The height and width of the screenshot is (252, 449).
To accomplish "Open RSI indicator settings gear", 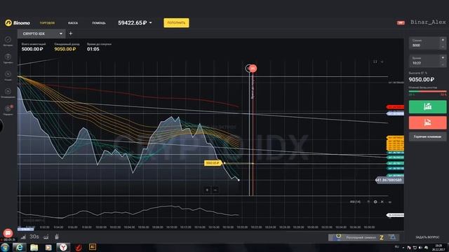I will tap(375, 202).
